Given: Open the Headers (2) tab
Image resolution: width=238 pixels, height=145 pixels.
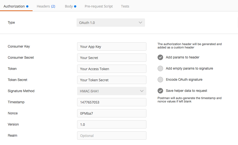Looking at the screenshot, I should pos(46,6).
